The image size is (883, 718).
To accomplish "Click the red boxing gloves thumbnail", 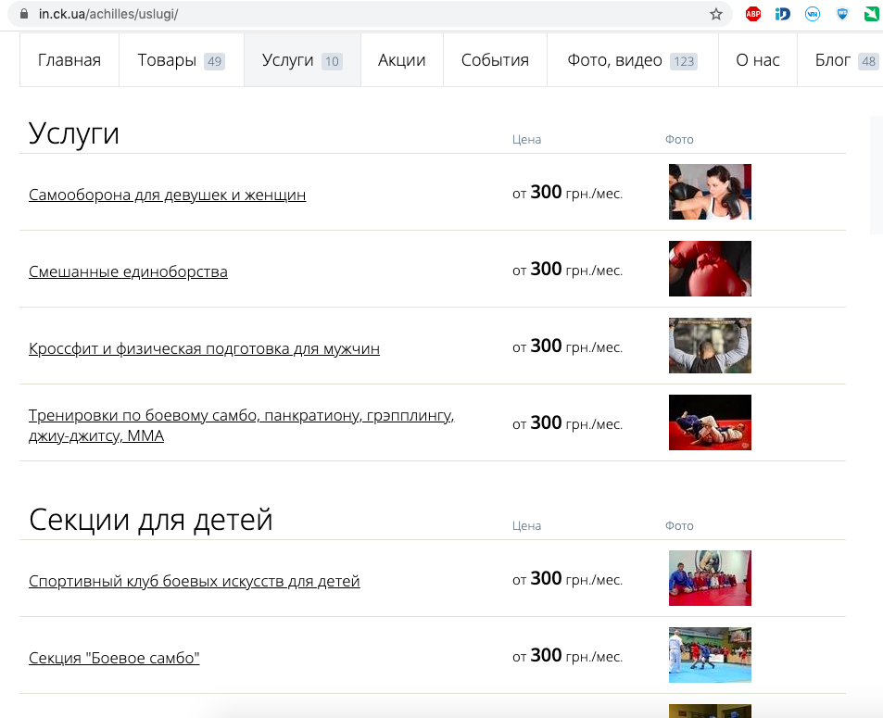I will (x=710, y=269).
